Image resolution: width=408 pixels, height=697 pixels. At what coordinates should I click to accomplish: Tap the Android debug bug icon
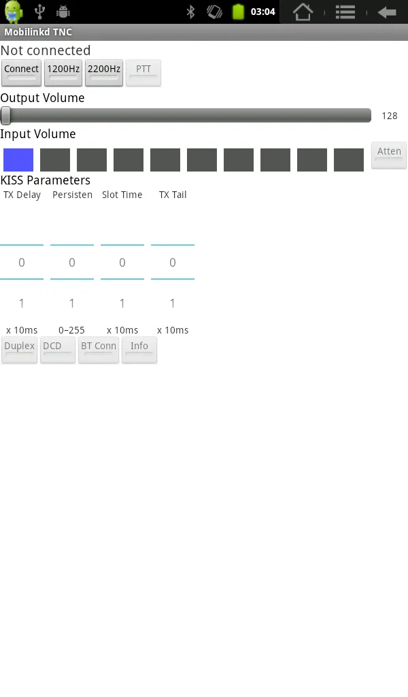[x=63, y=12]
